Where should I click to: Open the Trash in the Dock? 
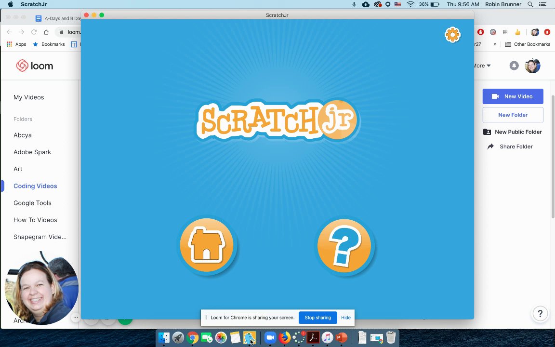(x=391, y=338)
